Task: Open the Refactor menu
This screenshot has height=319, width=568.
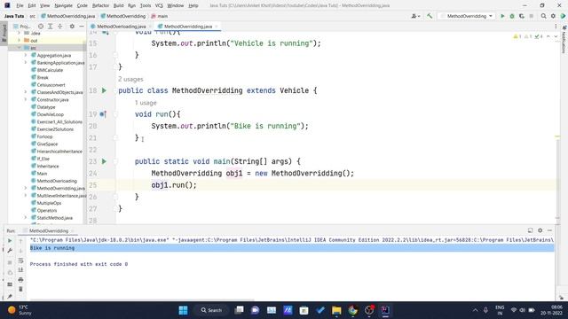Action: (100, 5)
